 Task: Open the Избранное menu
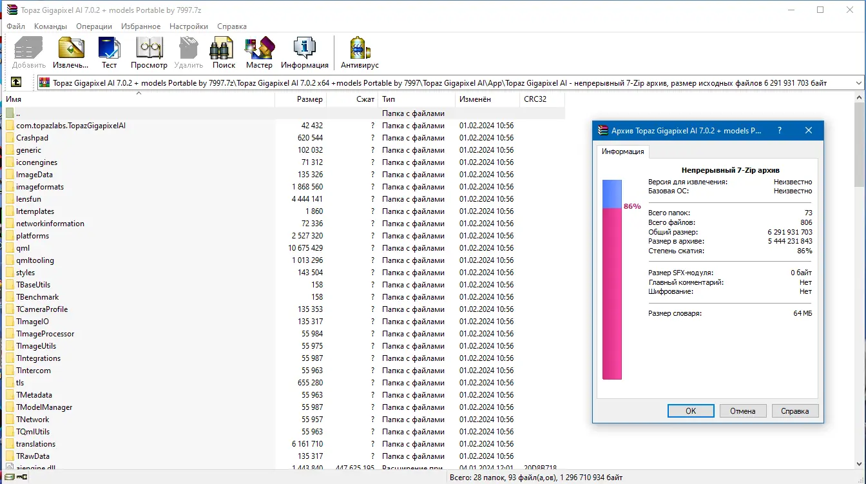tap(140, 26)
